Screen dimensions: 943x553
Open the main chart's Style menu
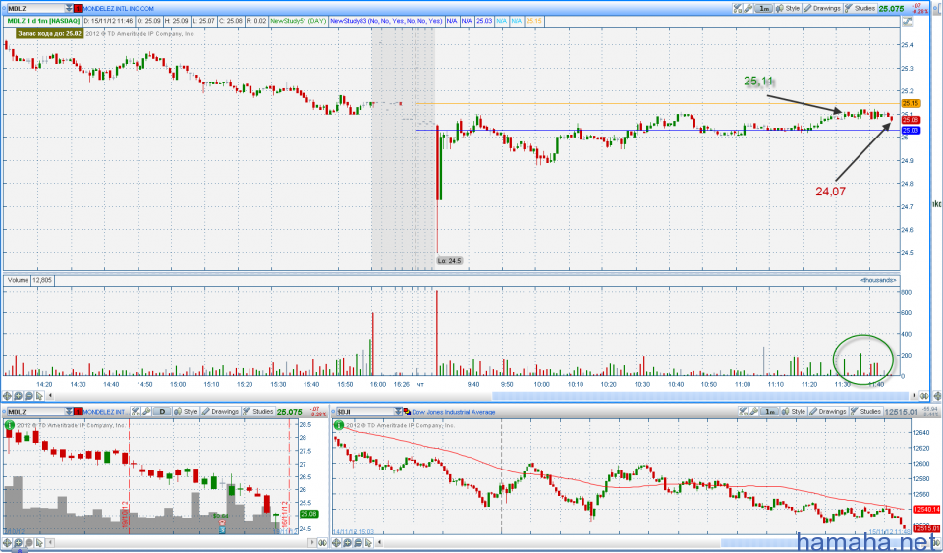coord(788,9)
